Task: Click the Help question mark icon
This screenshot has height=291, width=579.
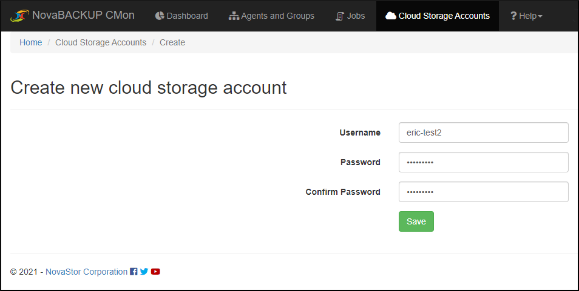Action: point(513,16)
